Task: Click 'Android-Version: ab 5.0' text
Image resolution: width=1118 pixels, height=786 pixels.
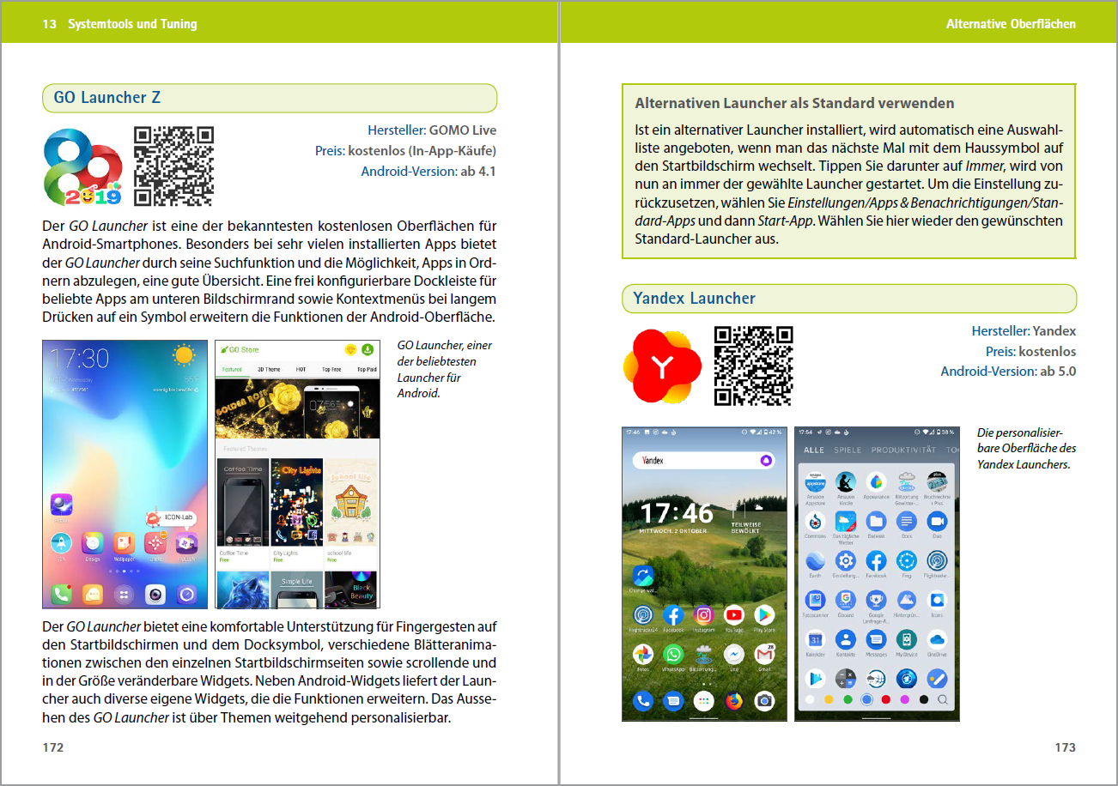Action: click(1008, 372)
